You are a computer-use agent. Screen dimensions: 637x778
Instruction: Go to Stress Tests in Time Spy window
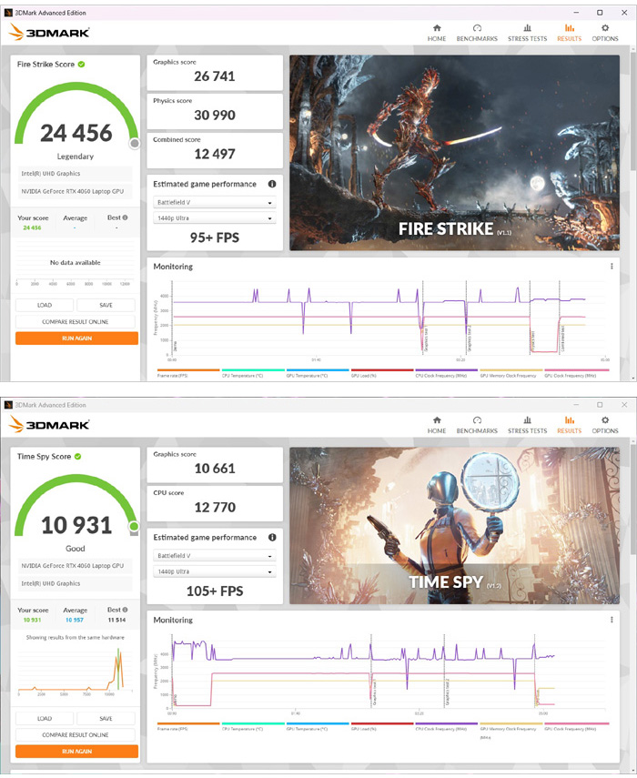coord(527,425)
